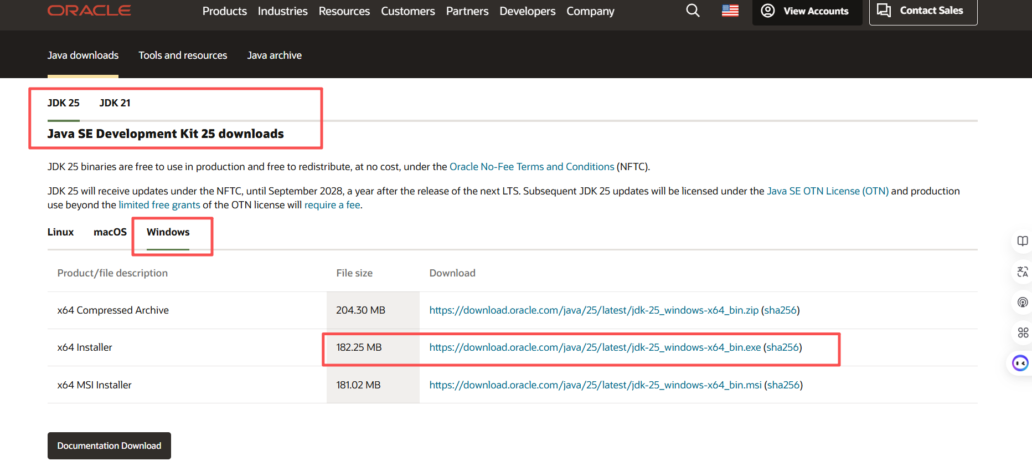Open the Products menu

point(225,11)
